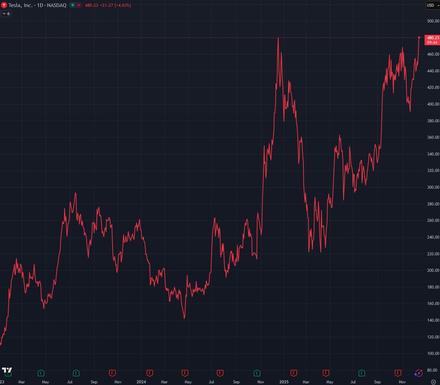Click the green market status dot
This screenshot has height=385, width=440.
[x=73, y=5]
